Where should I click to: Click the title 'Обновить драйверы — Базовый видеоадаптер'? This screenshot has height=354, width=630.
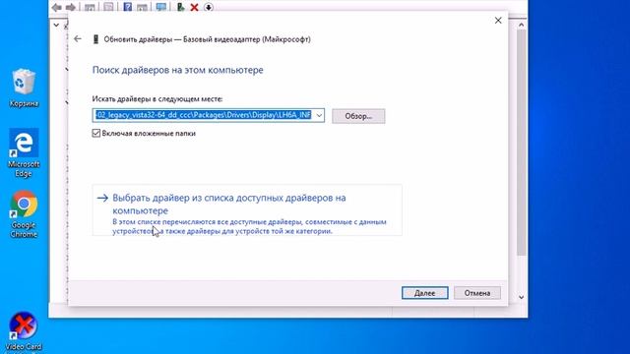pyautogui.click(x=208, y=39)
